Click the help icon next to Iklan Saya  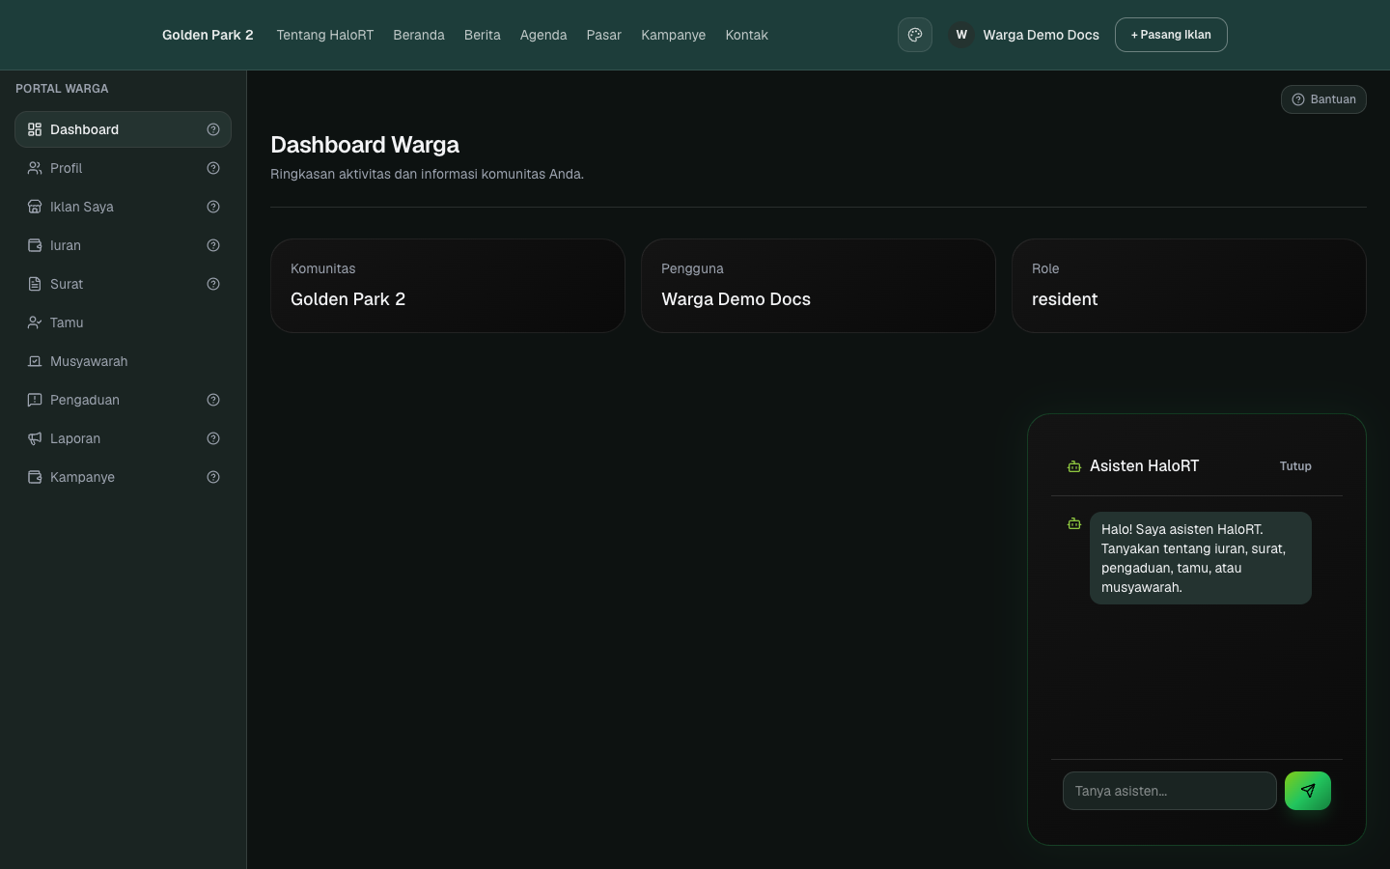(213, 207)
